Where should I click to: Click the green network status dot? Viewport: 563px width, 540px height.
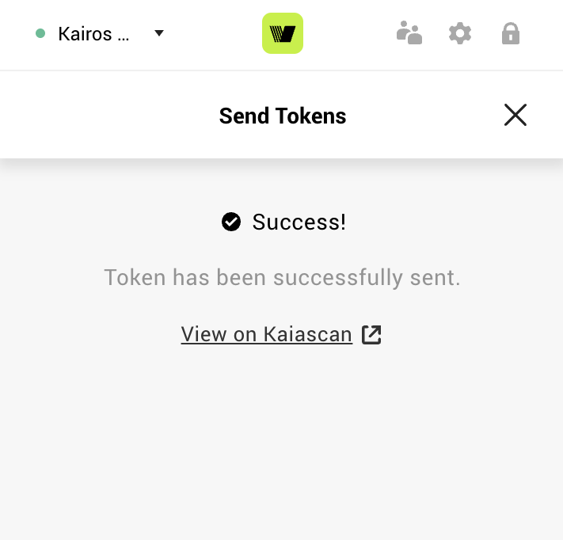[40, 33]
